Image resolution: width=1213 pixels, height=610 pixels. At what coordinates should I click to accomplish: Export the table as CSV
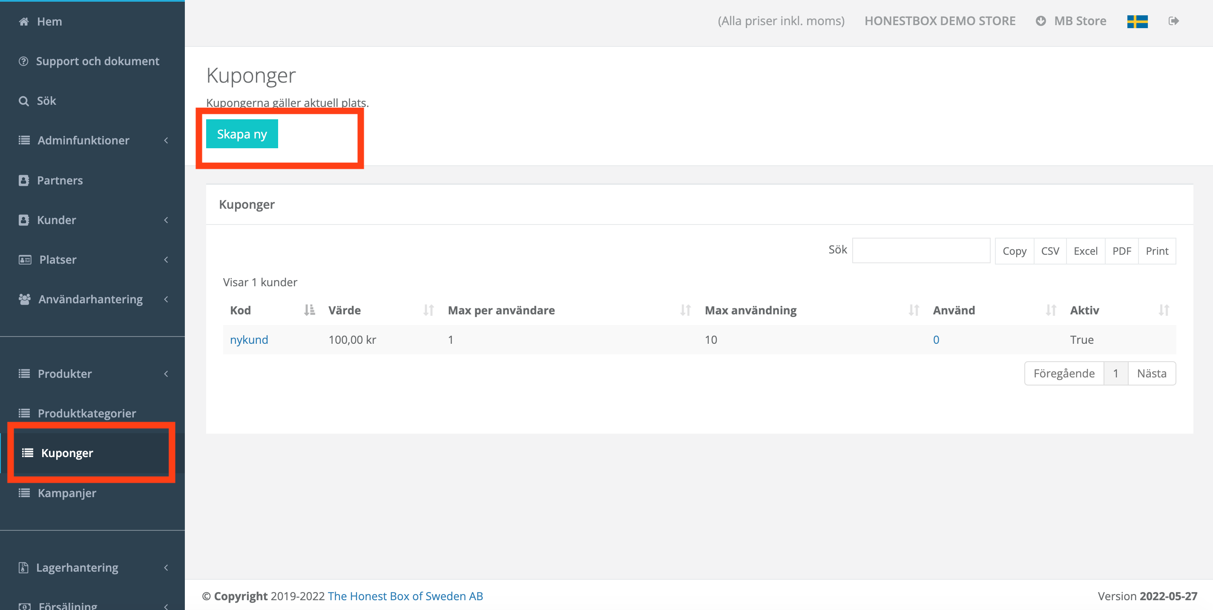[1050, 251]
